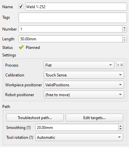Decrease Length with down spinner arrow
The image size is (129, 147).
tap(124, 40)
